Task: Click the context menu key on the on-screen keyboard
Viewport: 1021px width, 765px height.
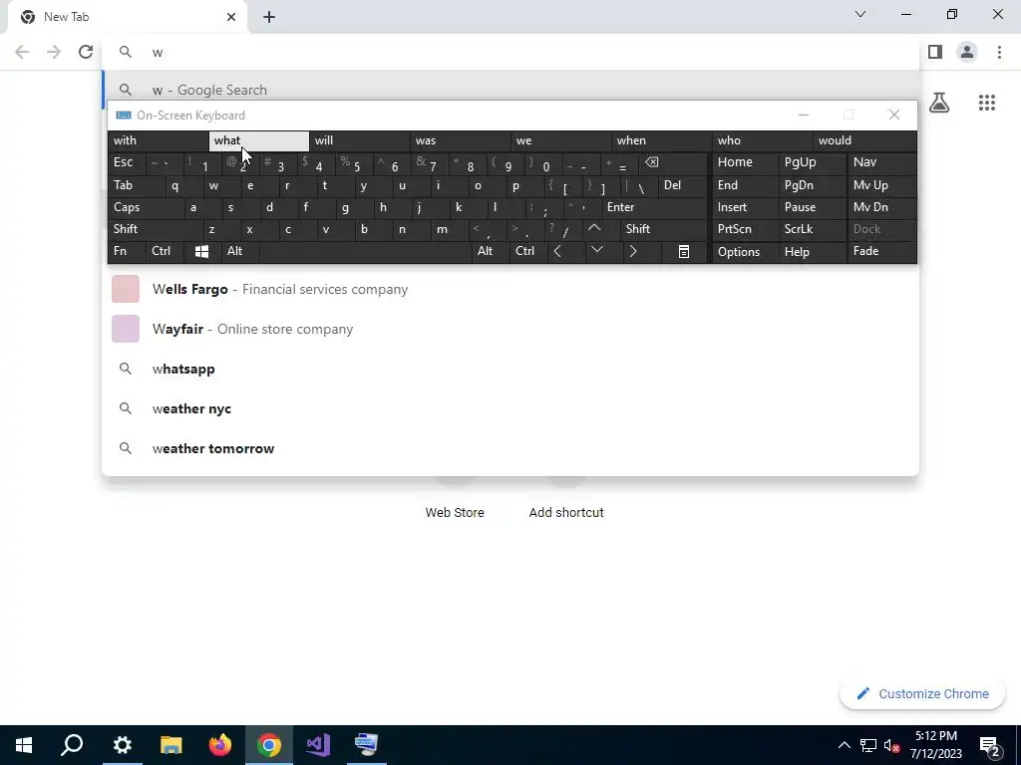Action: click(684, 251)
